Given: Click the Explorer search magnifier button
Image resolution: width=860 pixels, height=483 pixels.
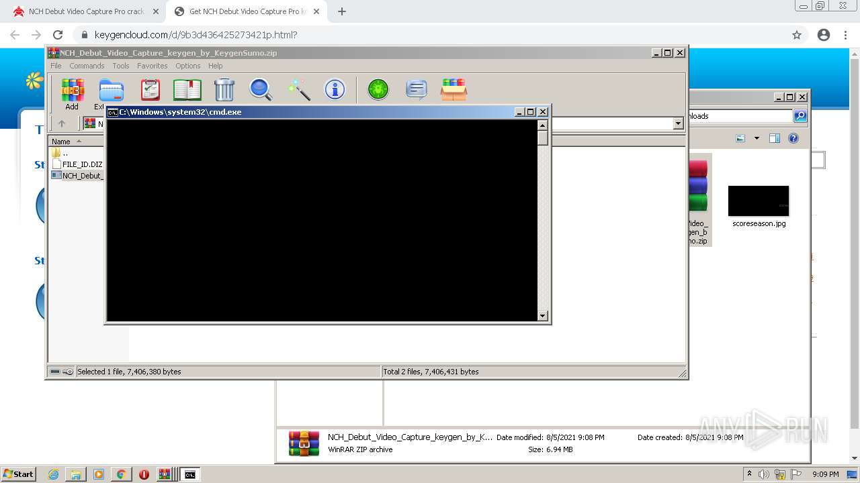Looking at the screenshot, I should pos(800,116).
